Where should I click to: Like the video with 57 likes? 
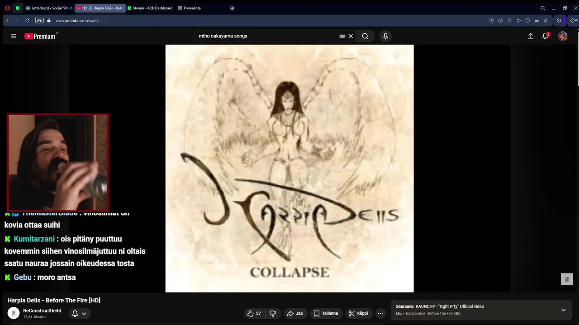(x=254, y=313)
